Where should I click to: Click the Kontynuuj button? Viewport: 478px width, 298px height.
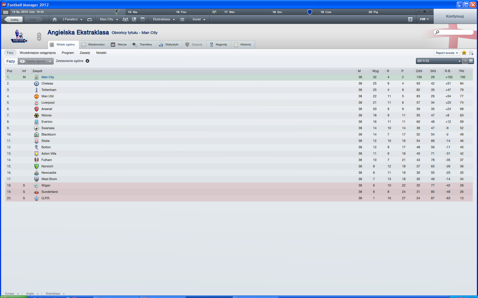pyautogui.click(x=455, y=16)
